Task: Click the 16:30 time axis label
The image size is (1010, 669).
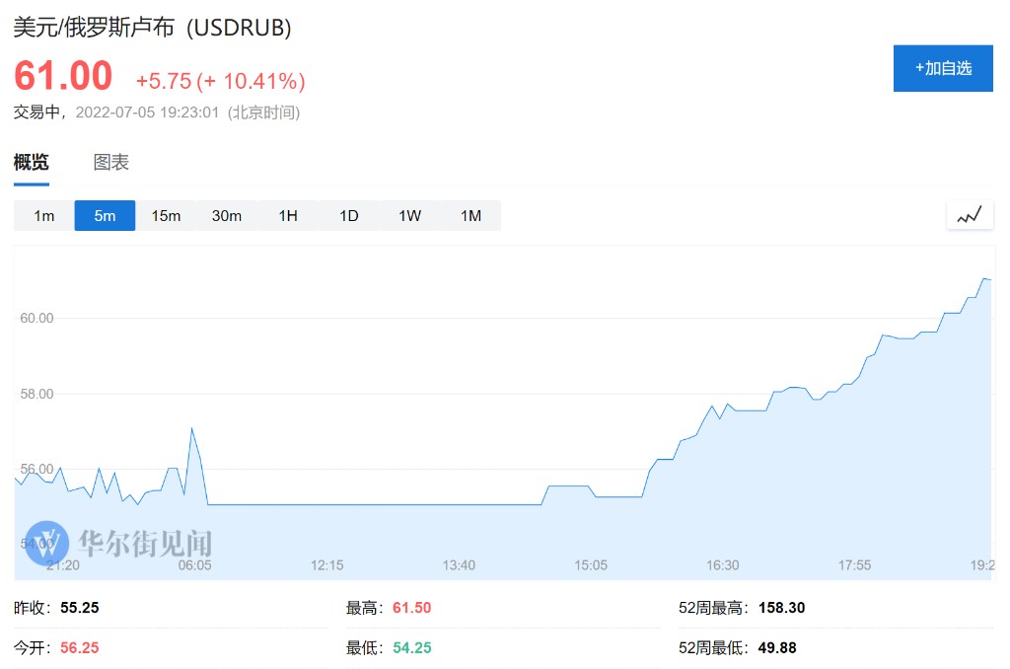Action: 723,565
